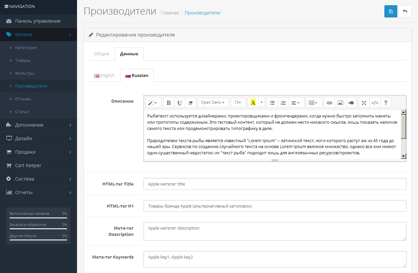Viewport: 418px width, 273px height.
Task: Open the paragraph alignment dropdown
Action: pos(296,103)
